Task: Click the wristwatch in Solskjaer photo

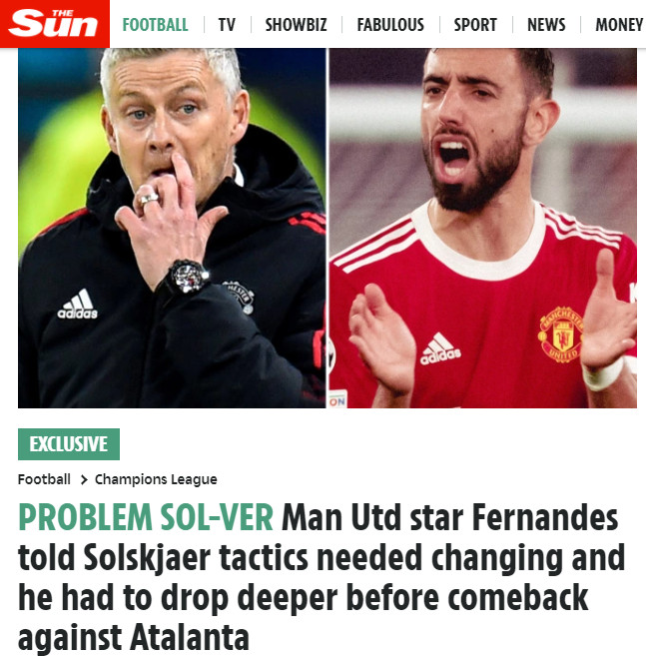Action: tap(186, 277)
